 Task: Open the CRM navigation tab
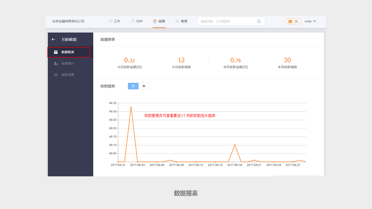(137, 21)
